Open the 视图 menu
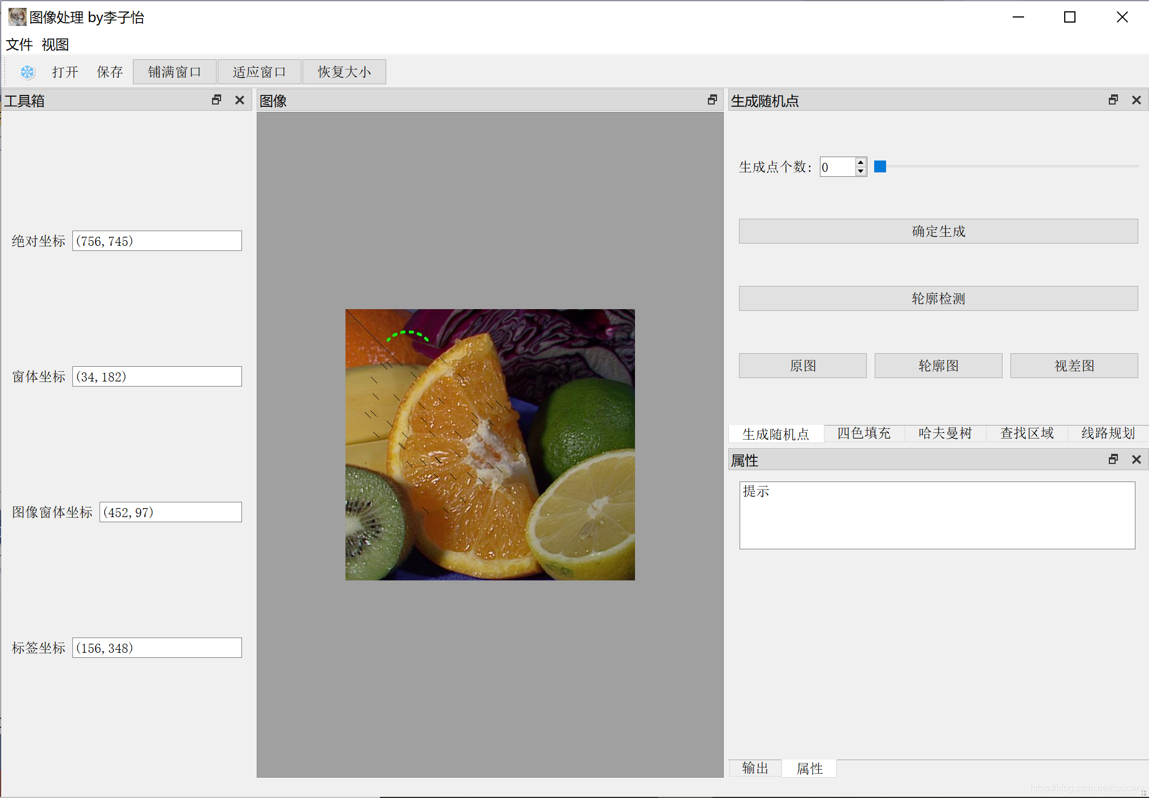Image resolution: width=1149 pixels, height=798 pixels. coord(55,44)
